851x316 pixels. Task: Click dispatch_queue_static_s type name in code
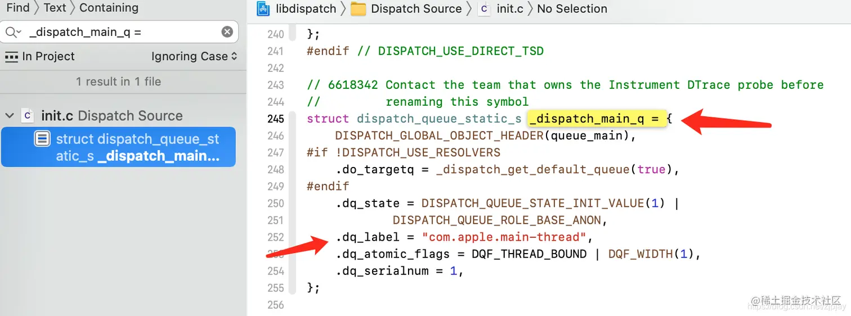click(439, 119)
